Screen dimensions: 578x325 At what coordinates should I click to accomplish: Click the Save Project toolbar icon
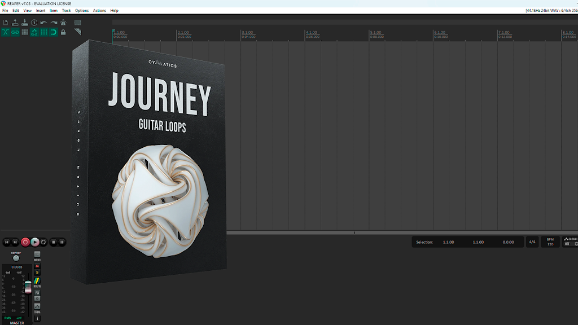click(25, 23)
